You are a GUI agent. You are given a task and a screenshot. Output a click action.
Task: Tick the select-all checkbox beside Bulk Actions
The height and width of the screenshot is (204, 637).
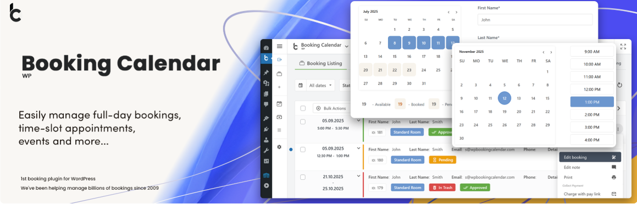(x=303, y=108)
